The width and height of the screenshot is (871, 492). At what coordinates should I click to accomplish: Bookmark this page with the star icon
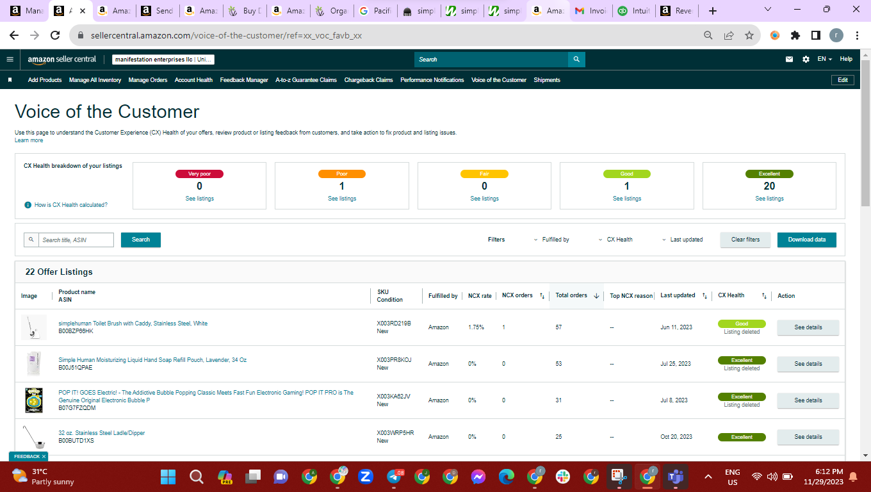(749, 36)
